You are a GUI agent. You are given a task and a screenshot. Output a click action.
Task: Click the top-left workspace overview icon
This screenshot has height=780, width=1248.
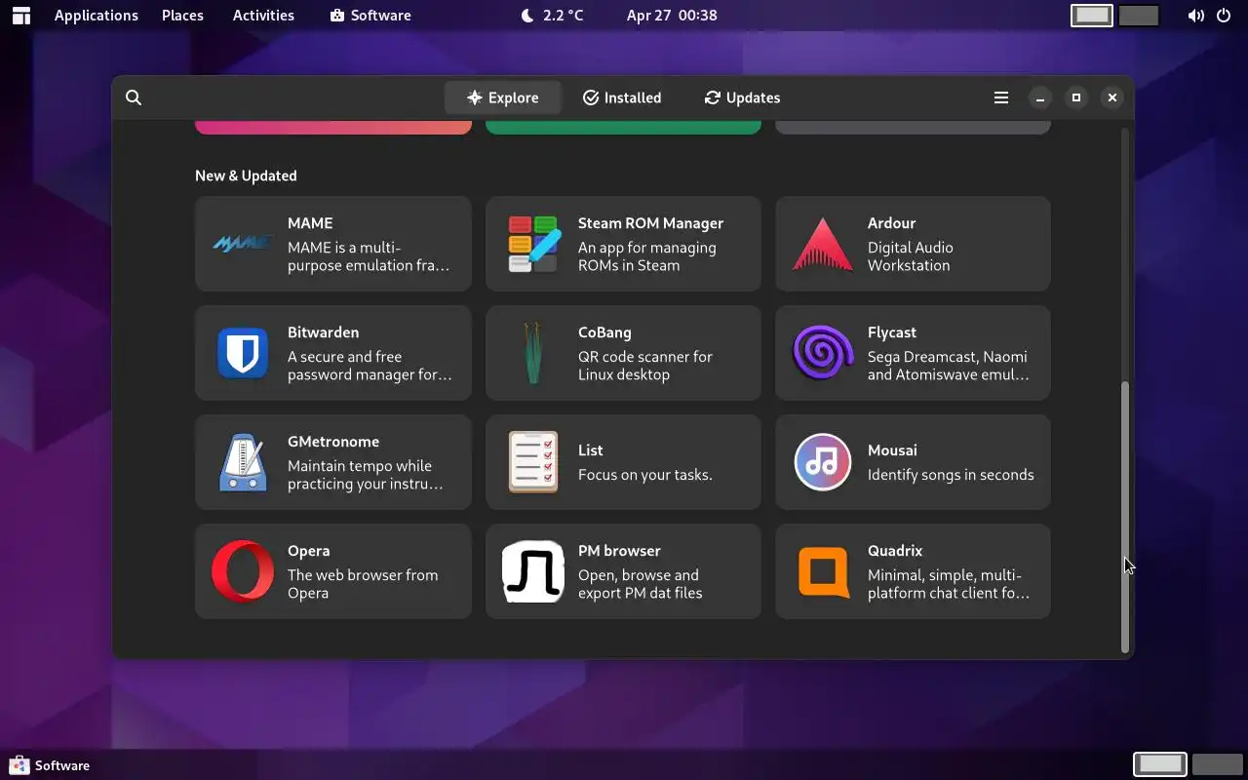(20, 16)
